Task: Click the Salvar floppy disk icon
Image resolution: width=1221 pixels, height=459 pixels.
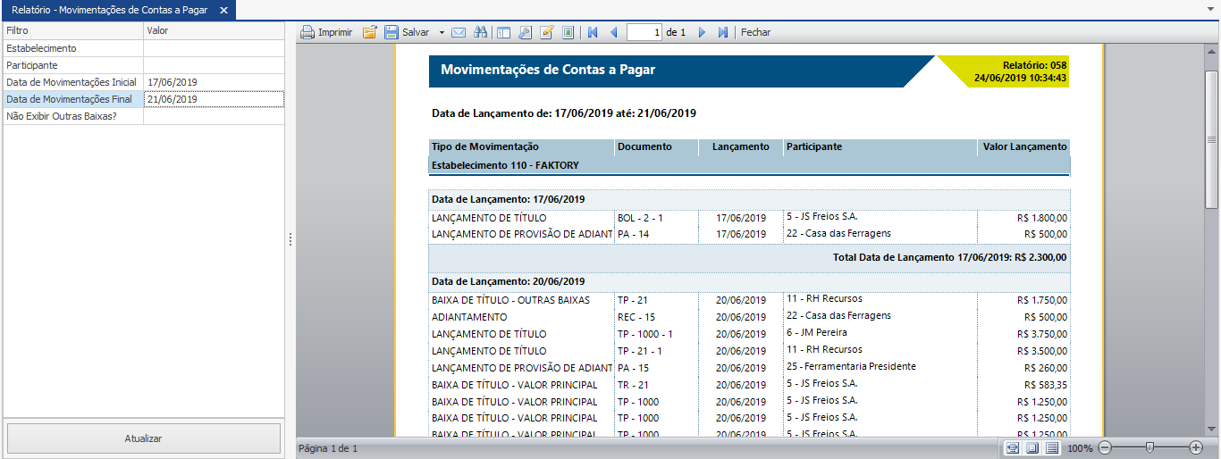Action: tap(392, 32)
